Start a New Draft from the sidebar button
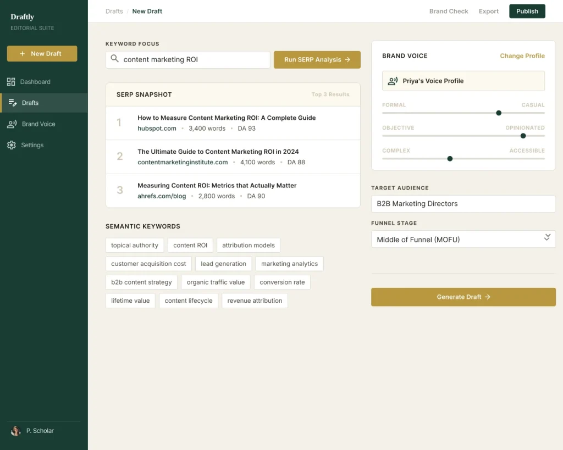 coord(42,53)
